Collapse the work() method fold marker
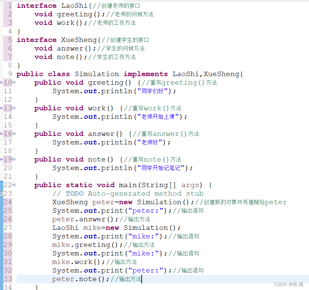 click(x=13, y=108)
